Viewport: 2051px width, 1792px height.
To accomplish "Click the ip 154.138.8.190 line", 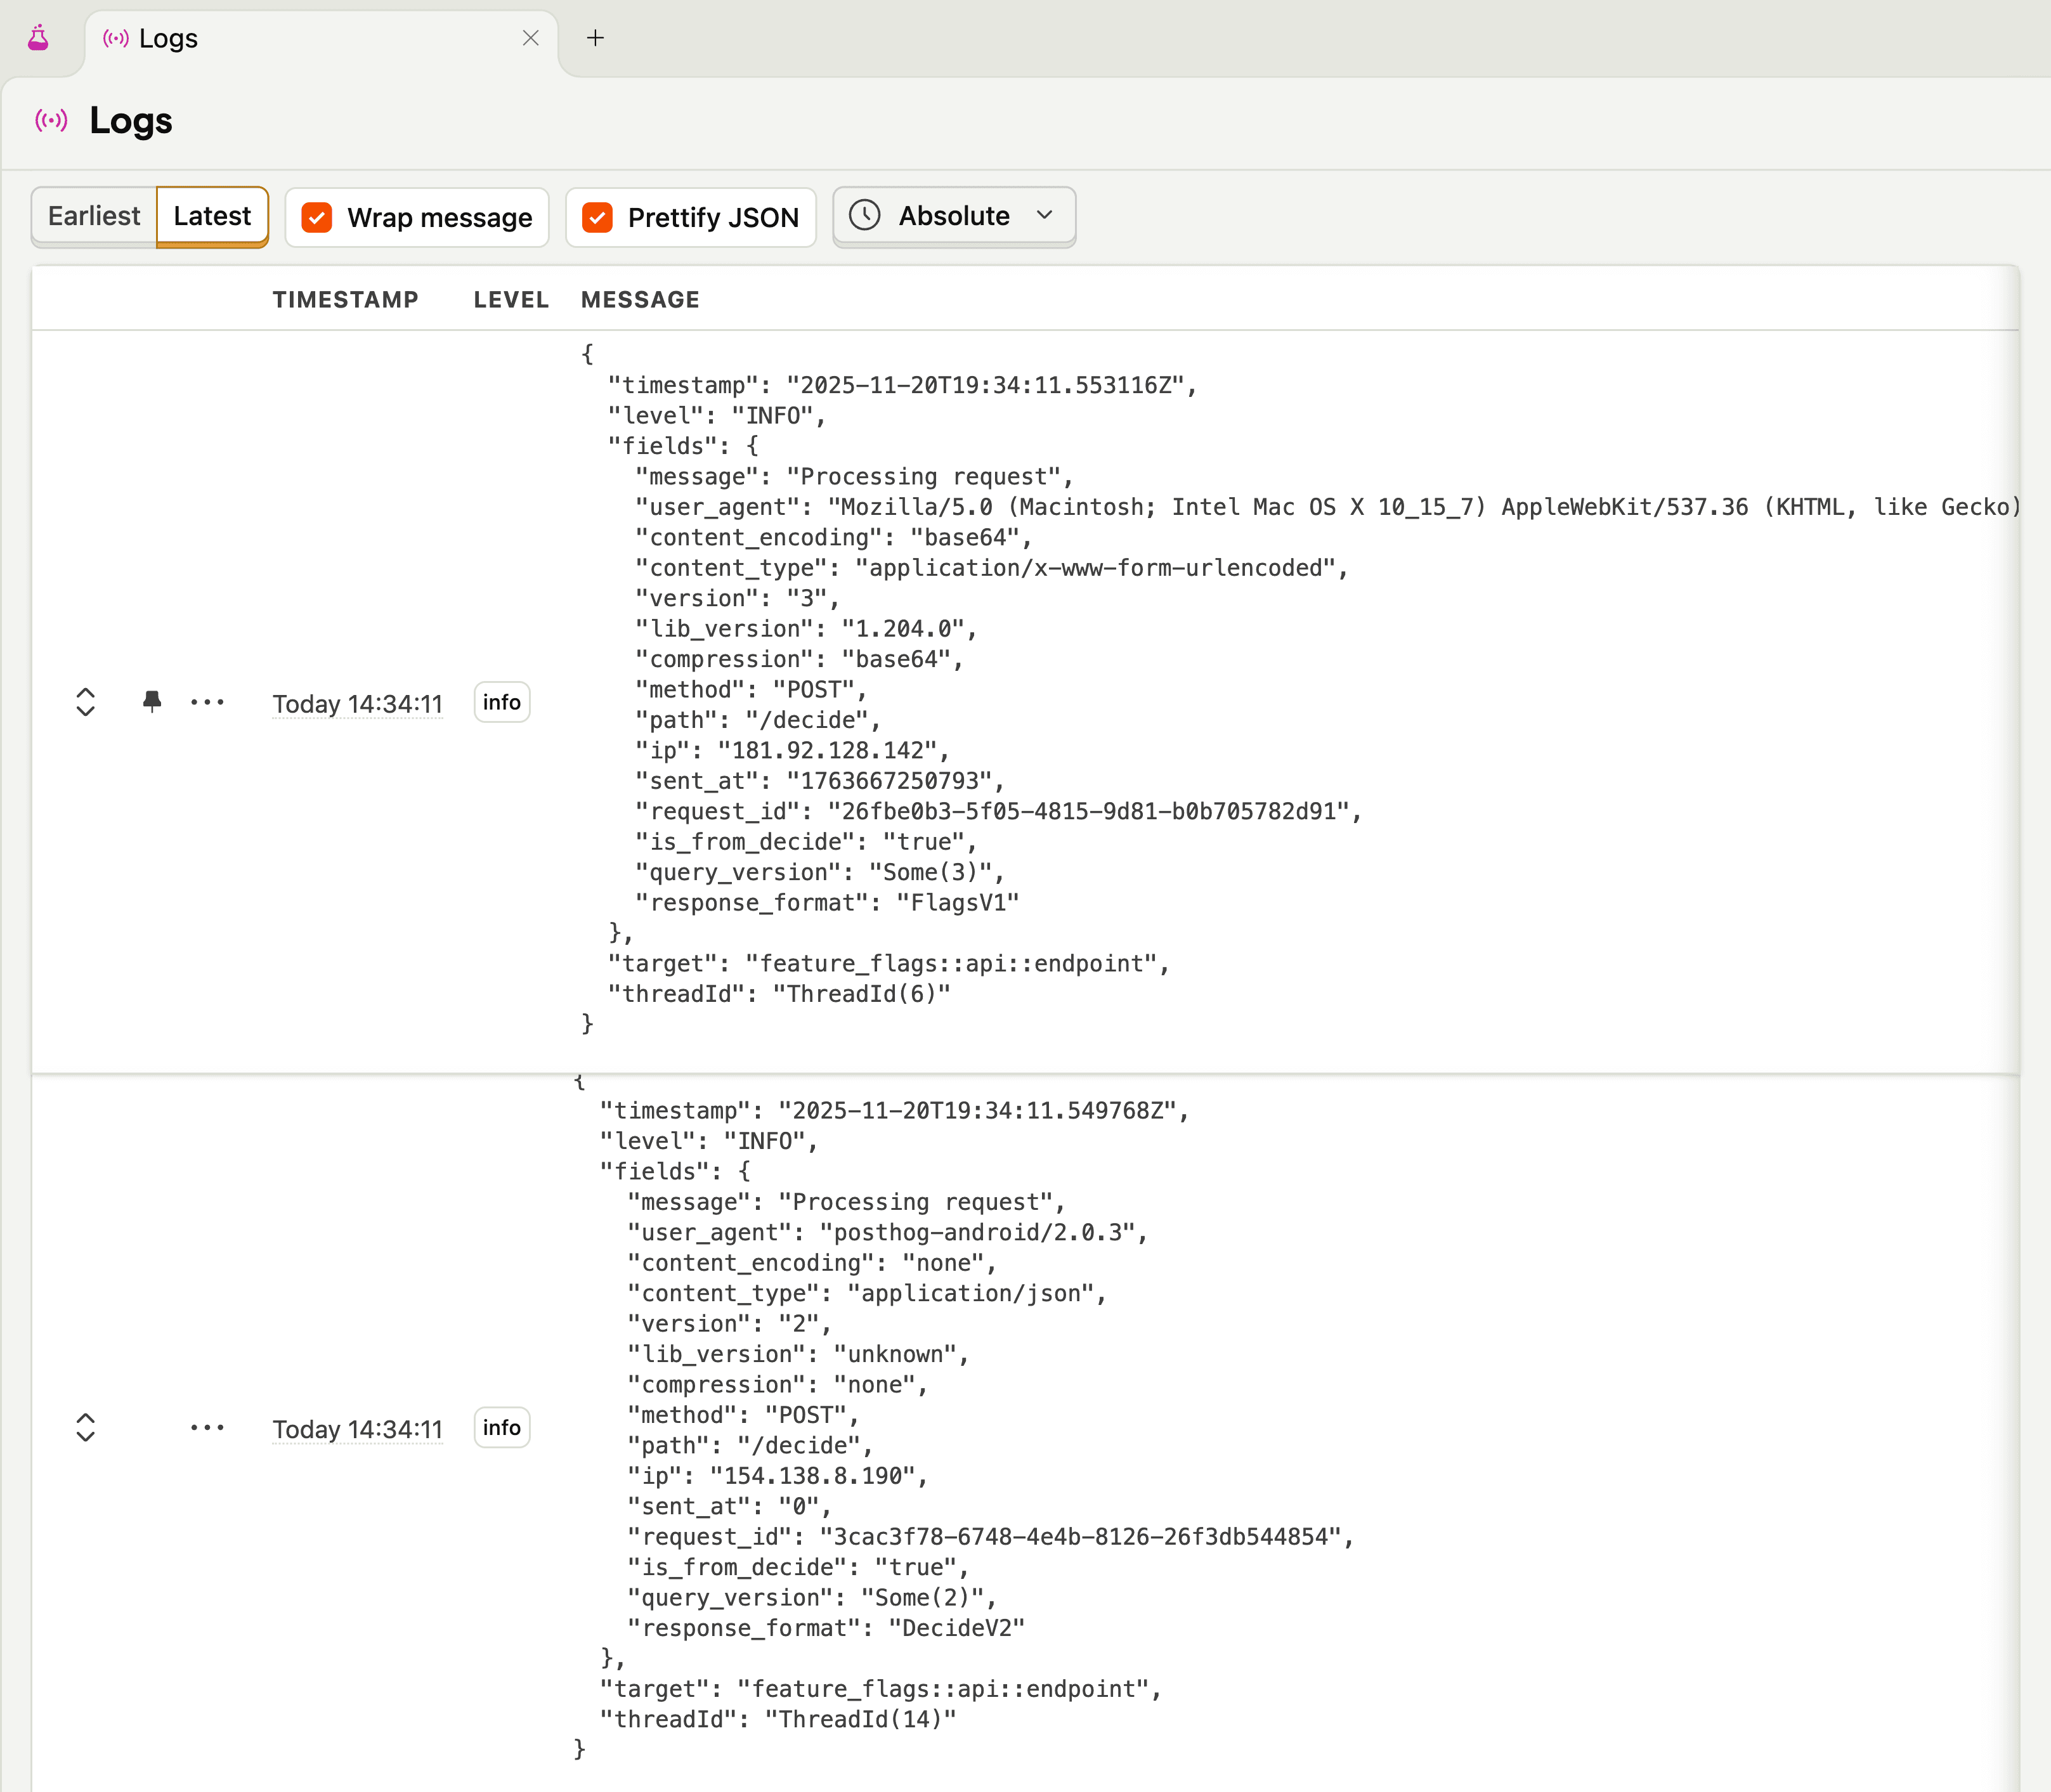I will coord(777,1476).
